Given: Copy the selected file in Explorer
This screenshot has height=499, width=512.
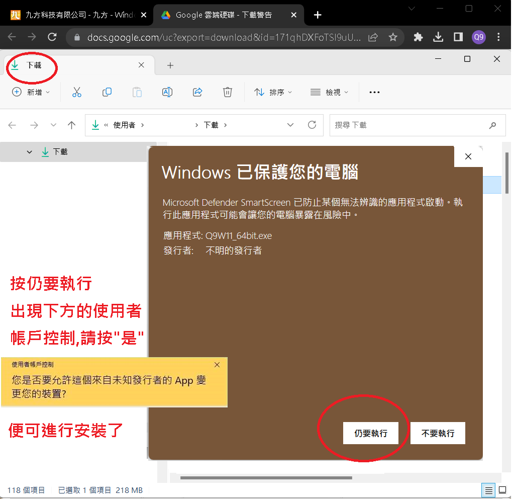Looking at the screenshot, I should coord(107,92).
